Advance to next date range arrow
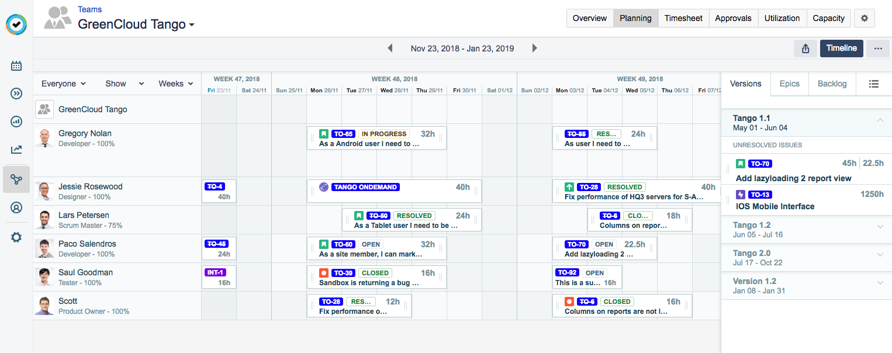Viewport: 892px width, 353px height. click(534, 49)
